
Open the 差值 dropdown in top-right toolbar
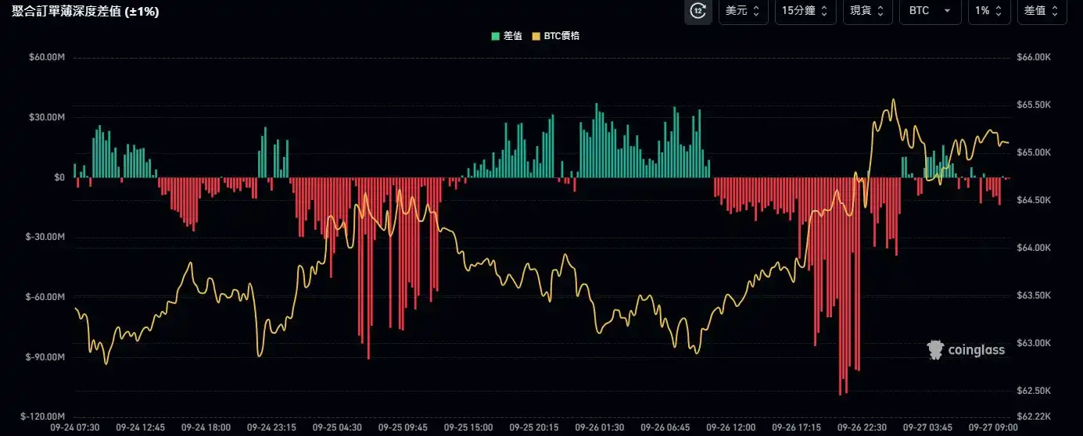[1042, 11]
